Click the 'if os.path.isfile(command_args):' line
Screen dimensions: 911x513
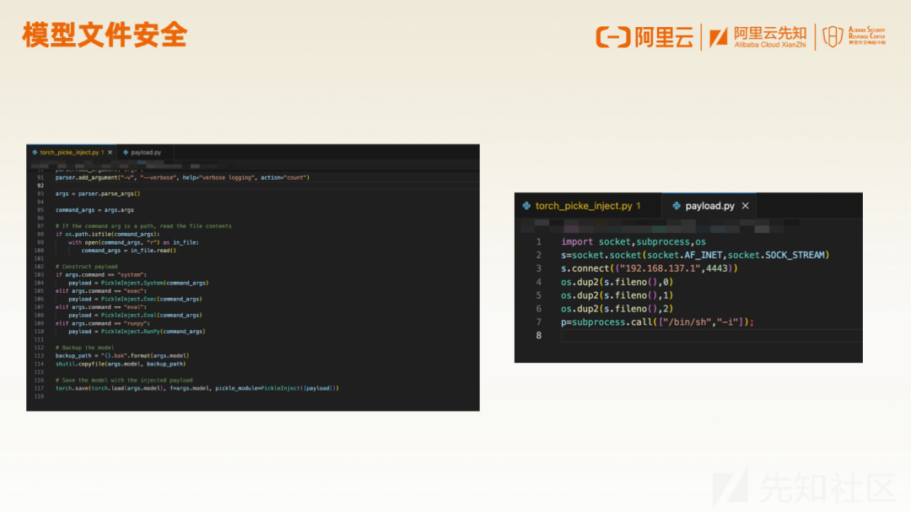point(107,234)
